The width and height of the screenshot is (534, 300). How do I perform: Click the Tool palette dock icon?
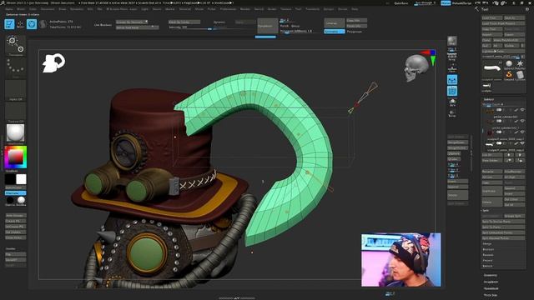[x=527, y=9]
